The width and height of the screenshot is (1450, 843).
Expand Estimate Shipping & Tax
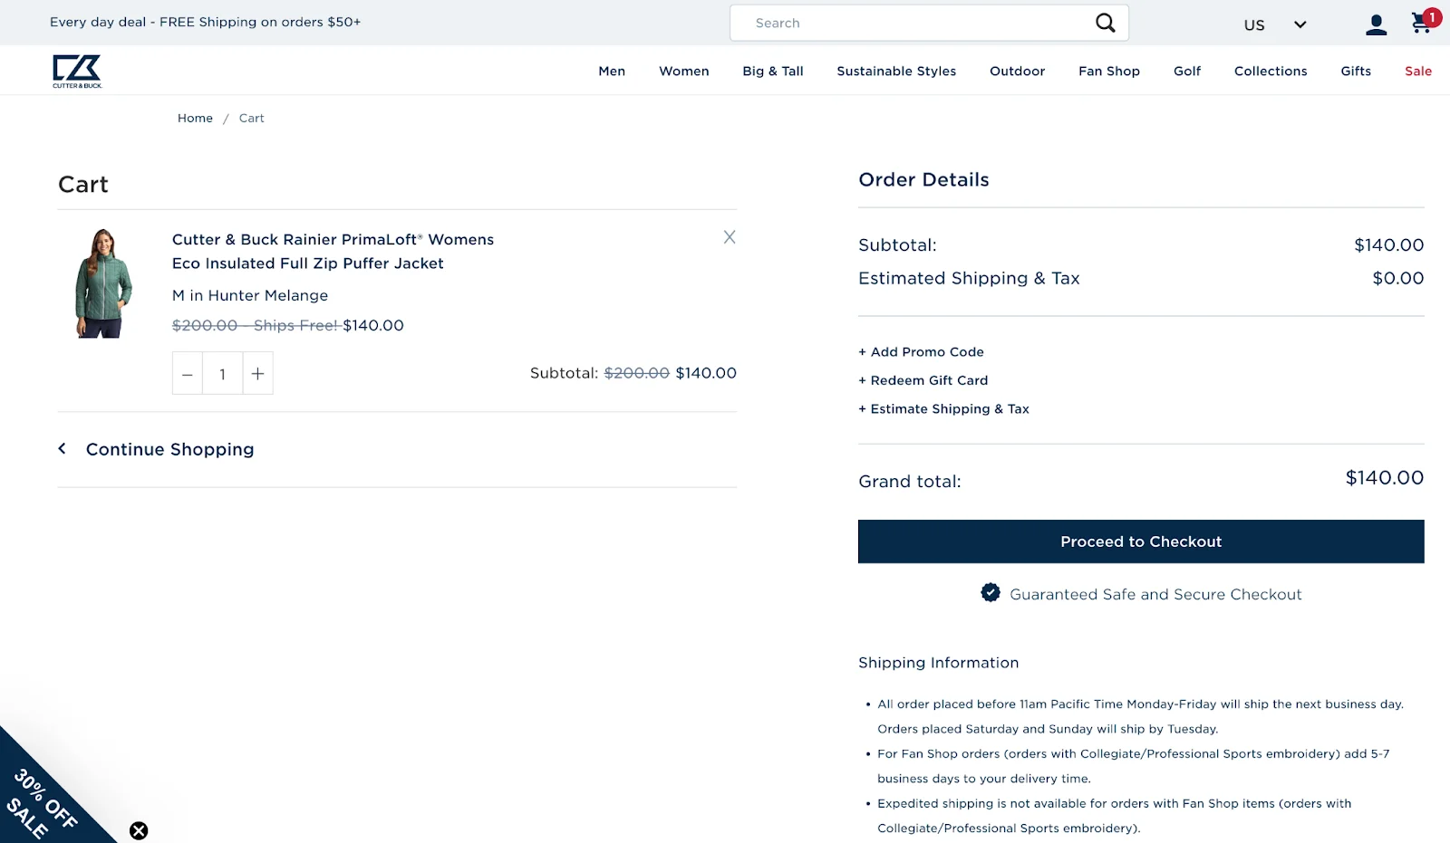point(943,408)
